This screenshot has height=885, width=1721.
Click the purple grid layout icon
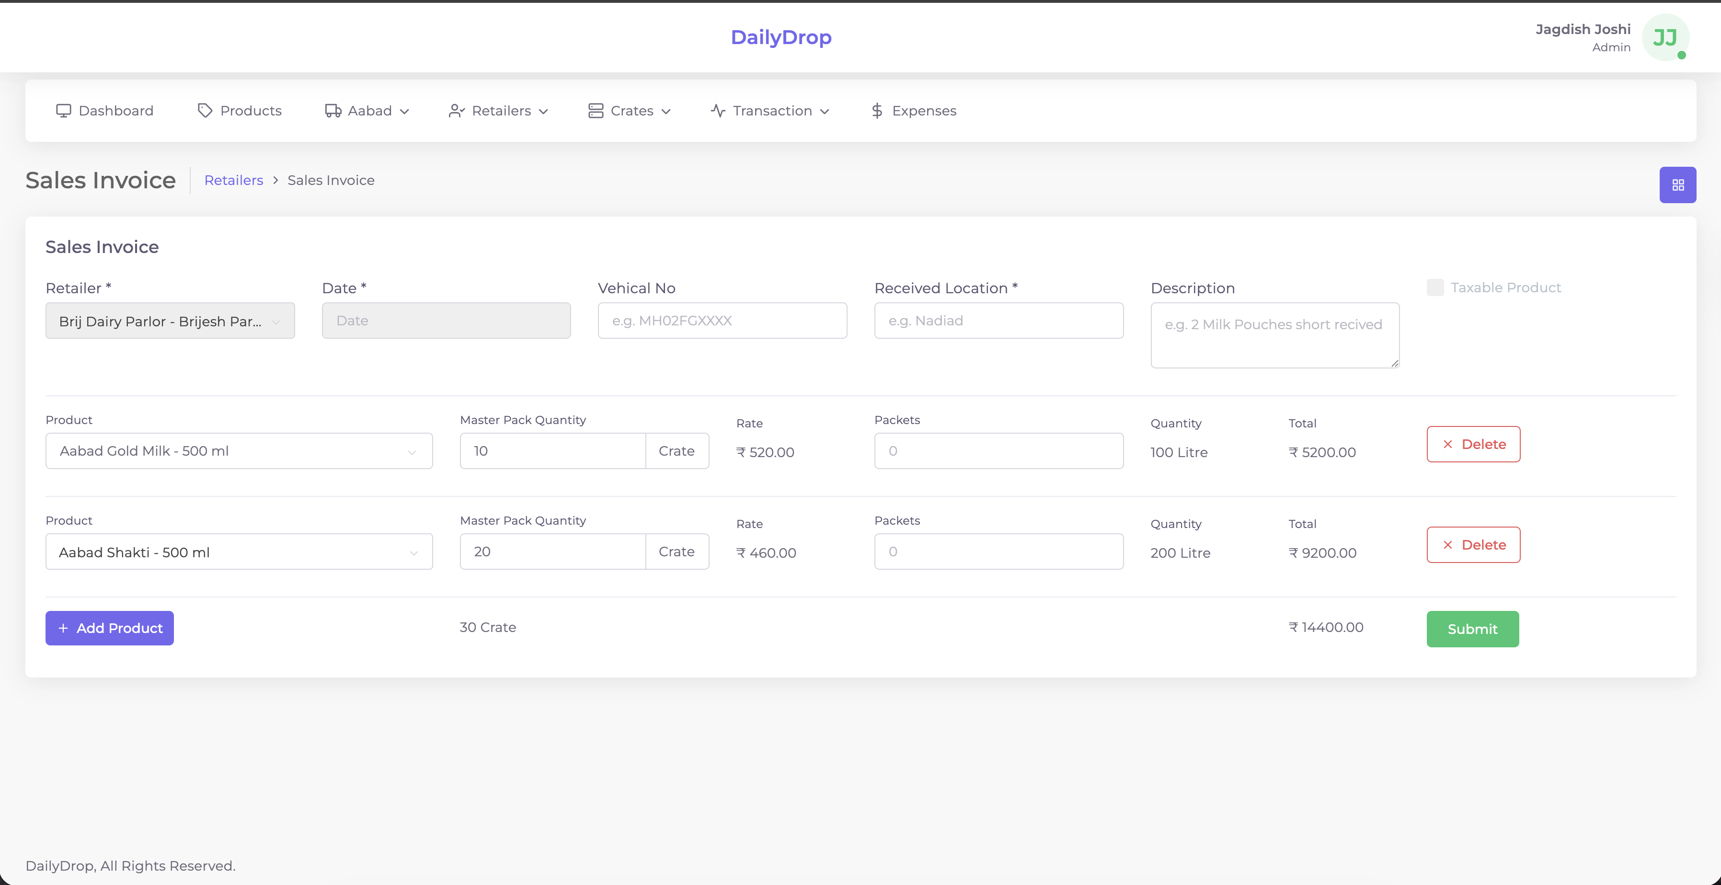[x=1677, y=184]
